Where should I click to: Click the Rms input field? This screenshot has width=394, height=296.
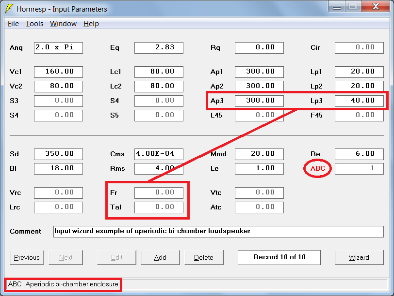[x=159, y=168]
